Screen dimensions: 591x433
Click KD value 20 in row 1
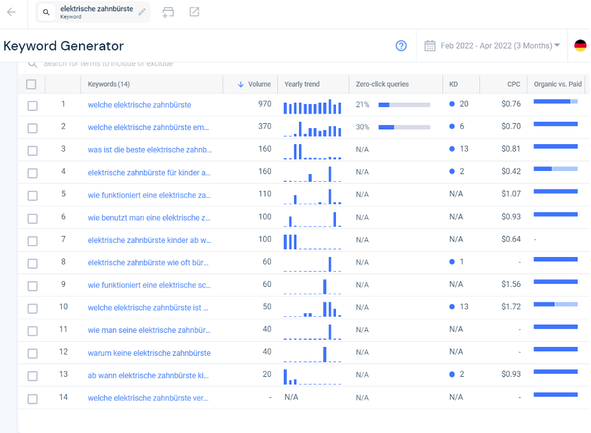(464, 104)
